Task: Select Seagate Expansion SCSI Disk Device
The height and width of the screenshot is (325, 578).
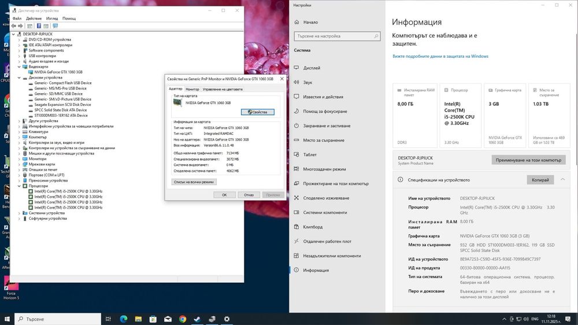Action: click(62, 105)
